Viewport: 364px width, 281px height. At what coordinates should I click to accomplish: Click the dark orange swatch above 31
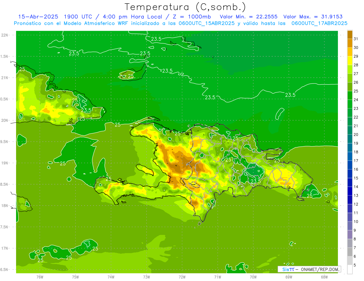point(350,35)
